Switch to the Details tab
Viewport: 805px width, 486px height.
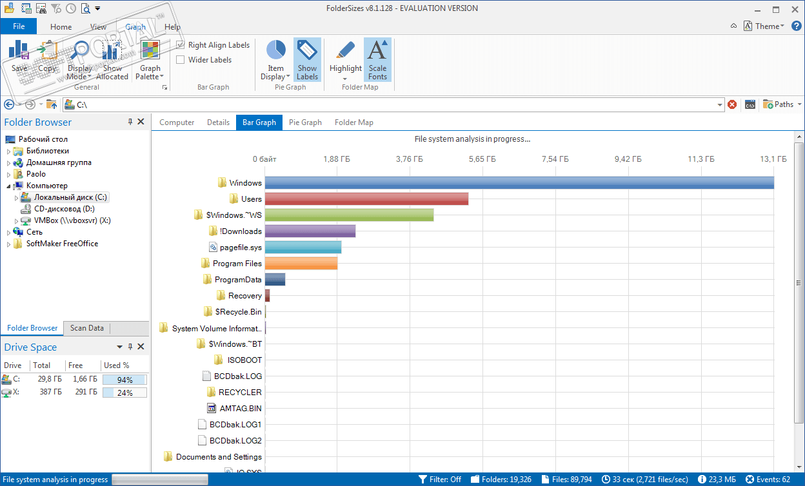218,122
